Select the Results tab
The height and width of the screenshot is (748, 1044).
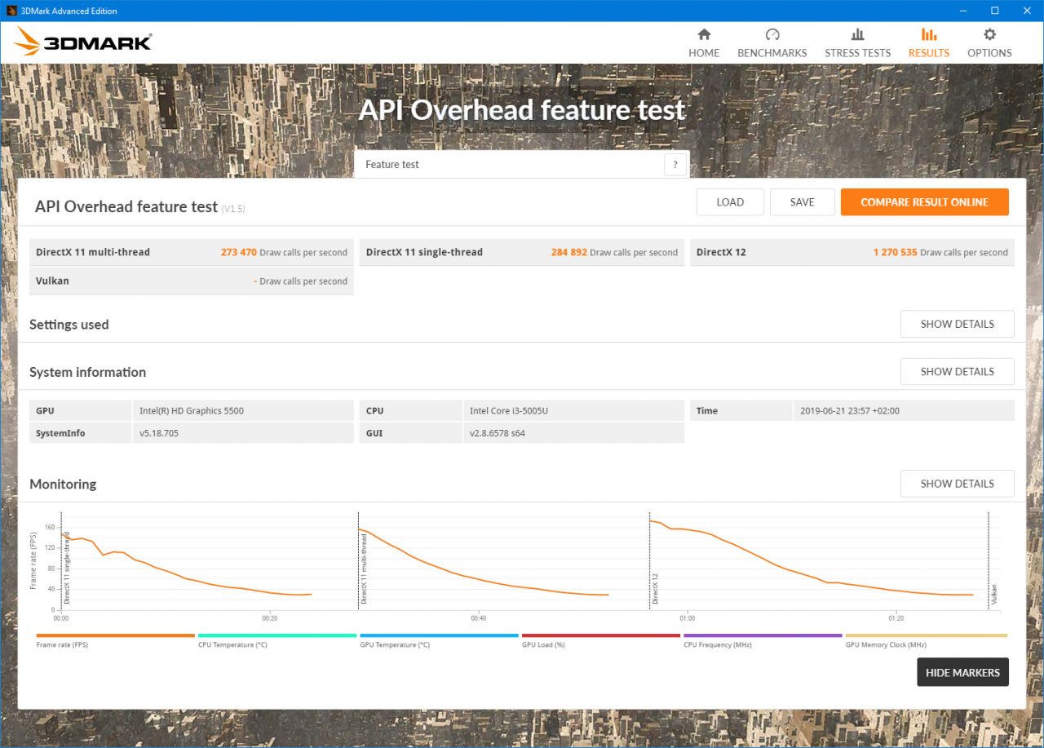coord(929,43)
